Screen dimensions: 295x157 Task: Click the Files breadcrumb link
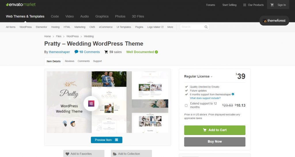(x=58, y=36)
